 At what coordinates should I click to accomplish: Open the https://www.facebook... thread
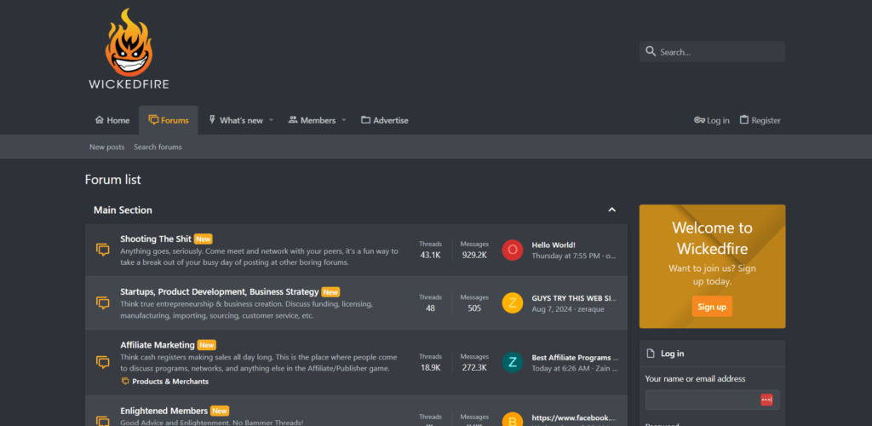click(x=574, y=417)
